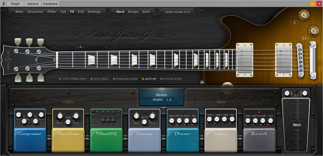Select Both pickups

click(146, 12)
